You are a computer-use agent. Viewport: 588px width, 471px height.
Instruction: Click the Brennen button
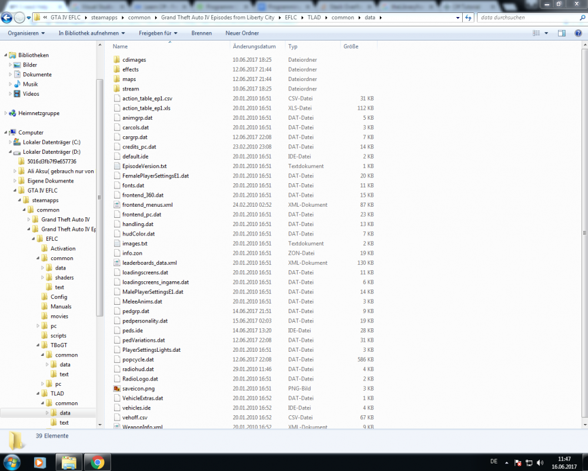202,33
